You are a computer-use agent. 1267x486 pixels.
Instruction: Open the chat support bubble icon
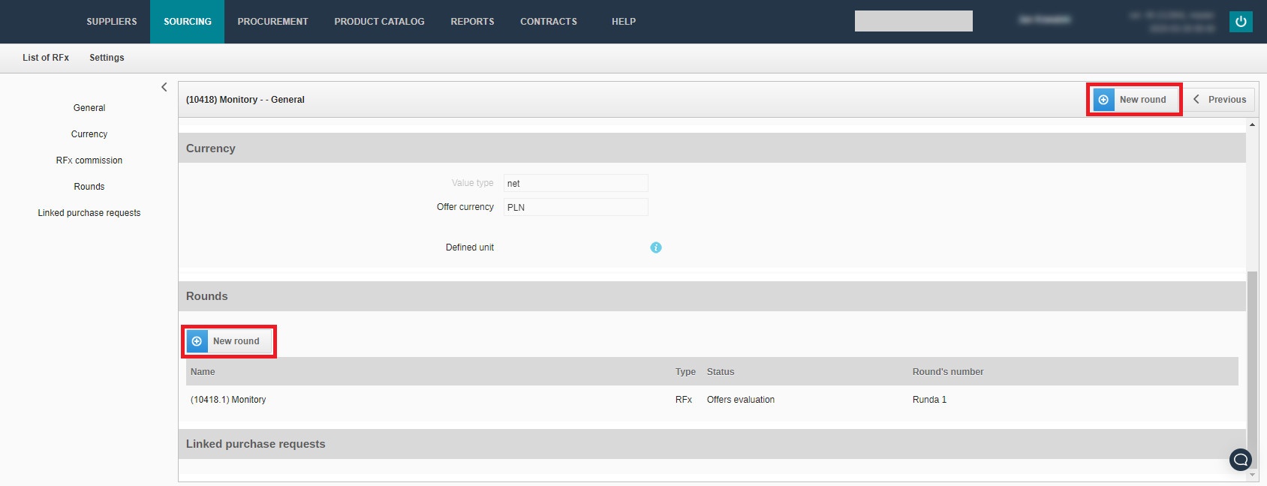(x=1240, y=459)
